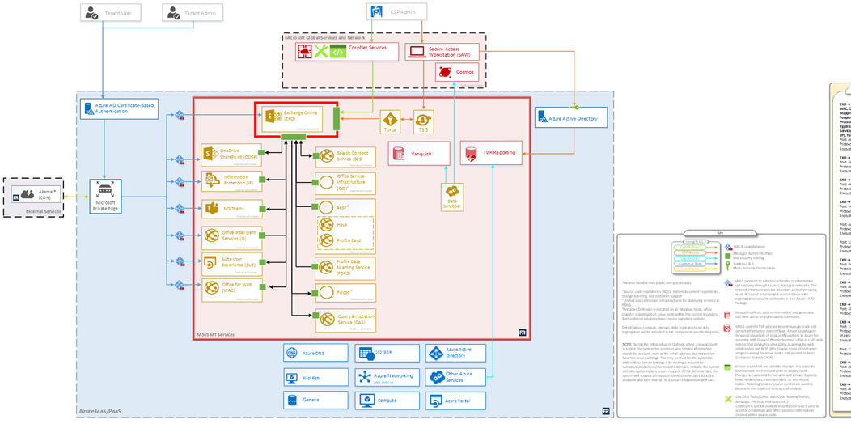This screenshot has width=851, height=424.
Task: Select the Geneva database icon
Action: (x=291, y=401)
